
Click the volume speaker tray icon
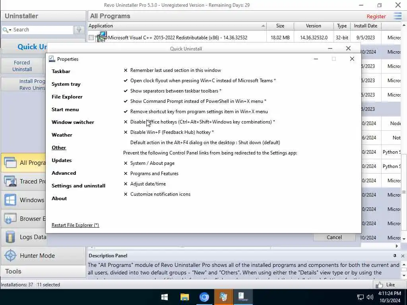(370, 297)
